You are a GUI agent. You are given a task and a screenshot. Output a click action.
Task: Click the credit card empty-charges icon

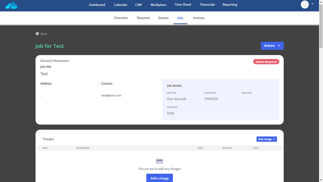pyautogui.click(x=160, y=161)
